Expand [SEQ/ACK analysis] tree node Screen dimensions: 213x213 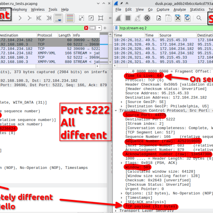tap(121, 202)
